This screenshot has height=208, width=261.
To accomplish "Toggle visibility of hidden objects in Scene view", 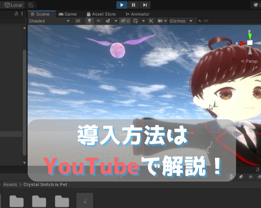I will tap(124, 21).
